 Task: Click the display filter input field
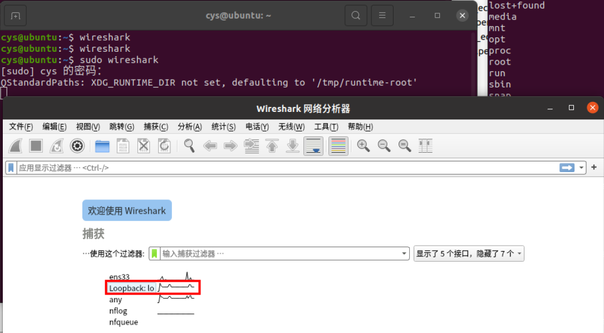(288, 168)
